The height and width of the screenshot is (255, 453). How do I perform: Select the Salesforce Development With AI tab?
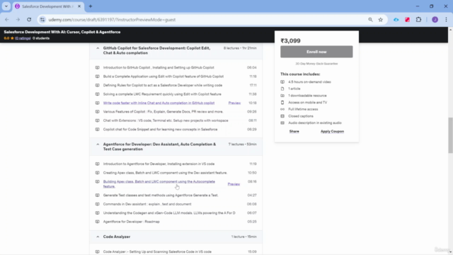pos(48,6)
